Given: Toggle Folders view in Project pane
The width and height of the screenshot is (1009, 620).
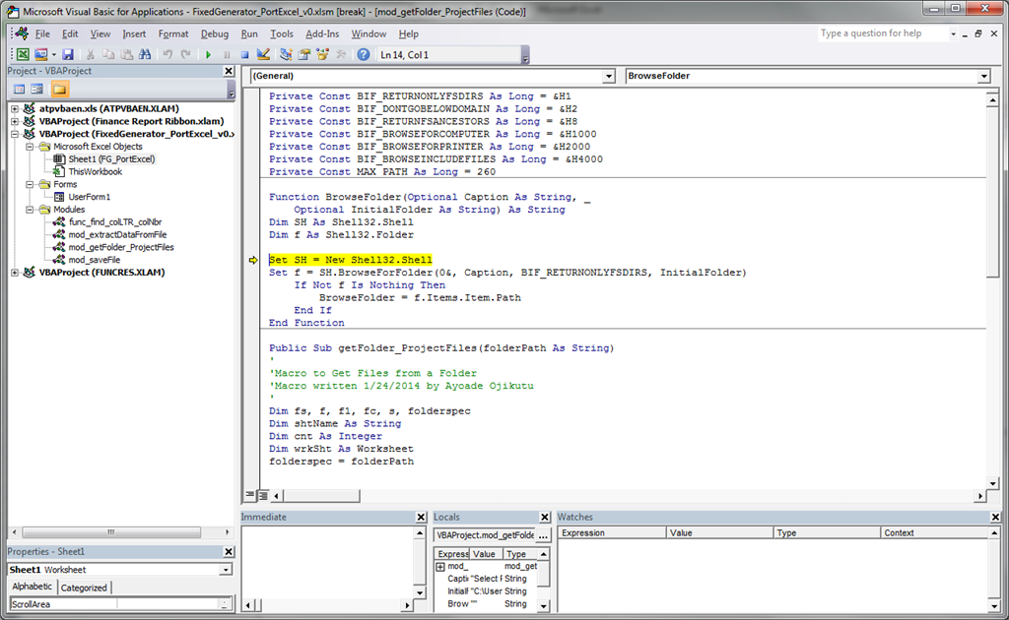Looking at the screenshot, I should [x=60, y=89].
